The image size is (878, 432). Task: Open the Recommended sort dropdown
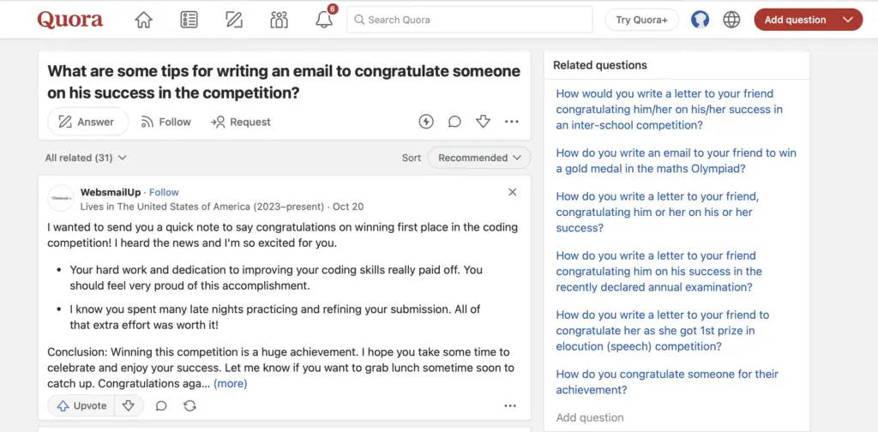click(x=479, y=158)
